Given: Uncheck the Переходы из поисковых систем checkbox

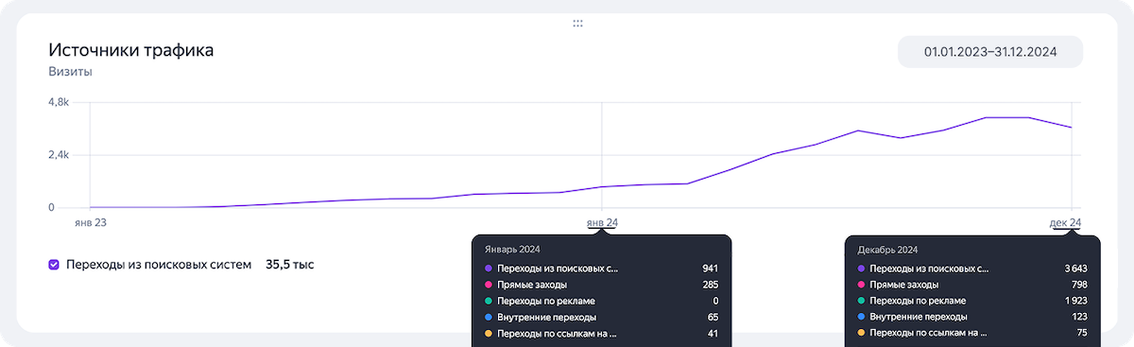Looking at the screenshot, I should (54, 265).
